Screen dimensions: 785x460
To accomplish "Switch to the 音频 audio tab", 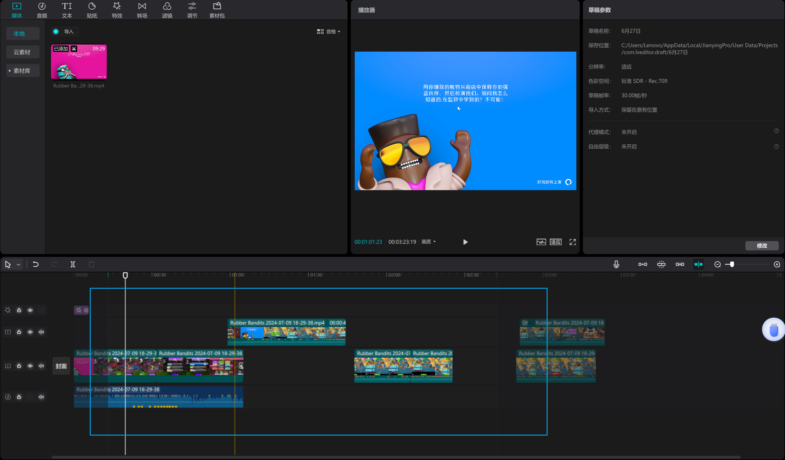I will click(x=42, y=10).
